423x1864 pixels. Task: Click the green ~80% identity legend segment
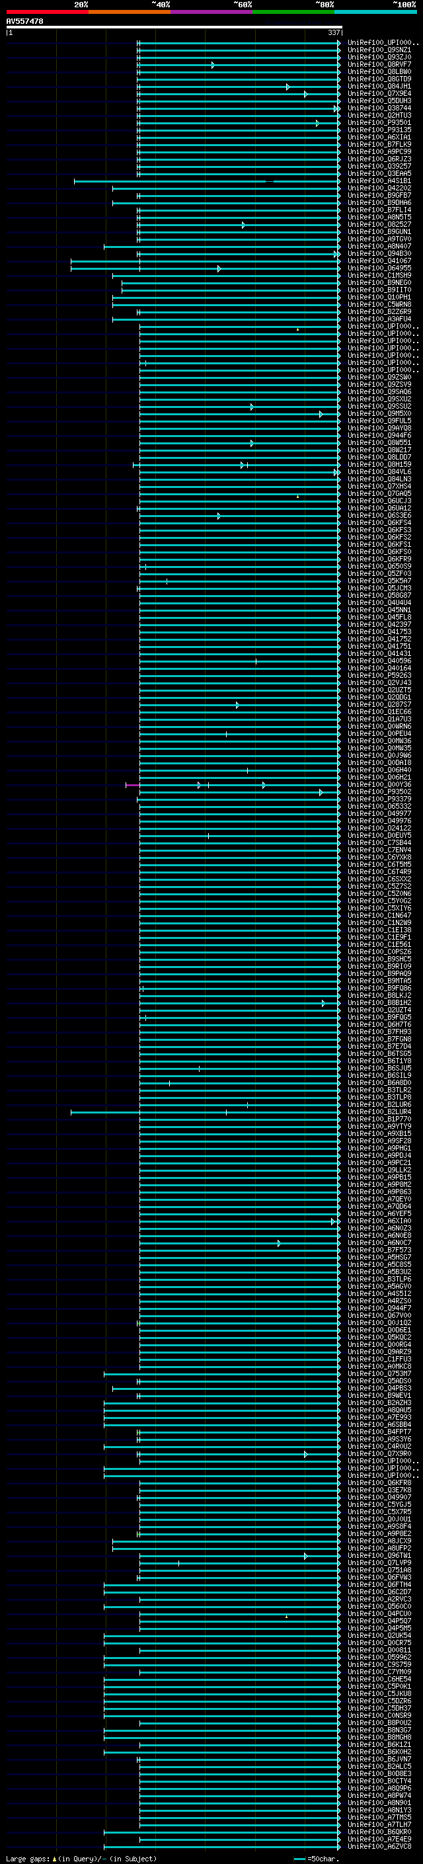coord(293,12)
